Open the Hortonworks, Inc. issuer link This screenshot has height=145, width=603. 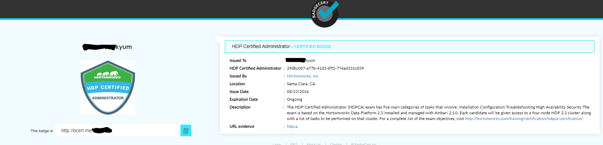click(303, 76)
